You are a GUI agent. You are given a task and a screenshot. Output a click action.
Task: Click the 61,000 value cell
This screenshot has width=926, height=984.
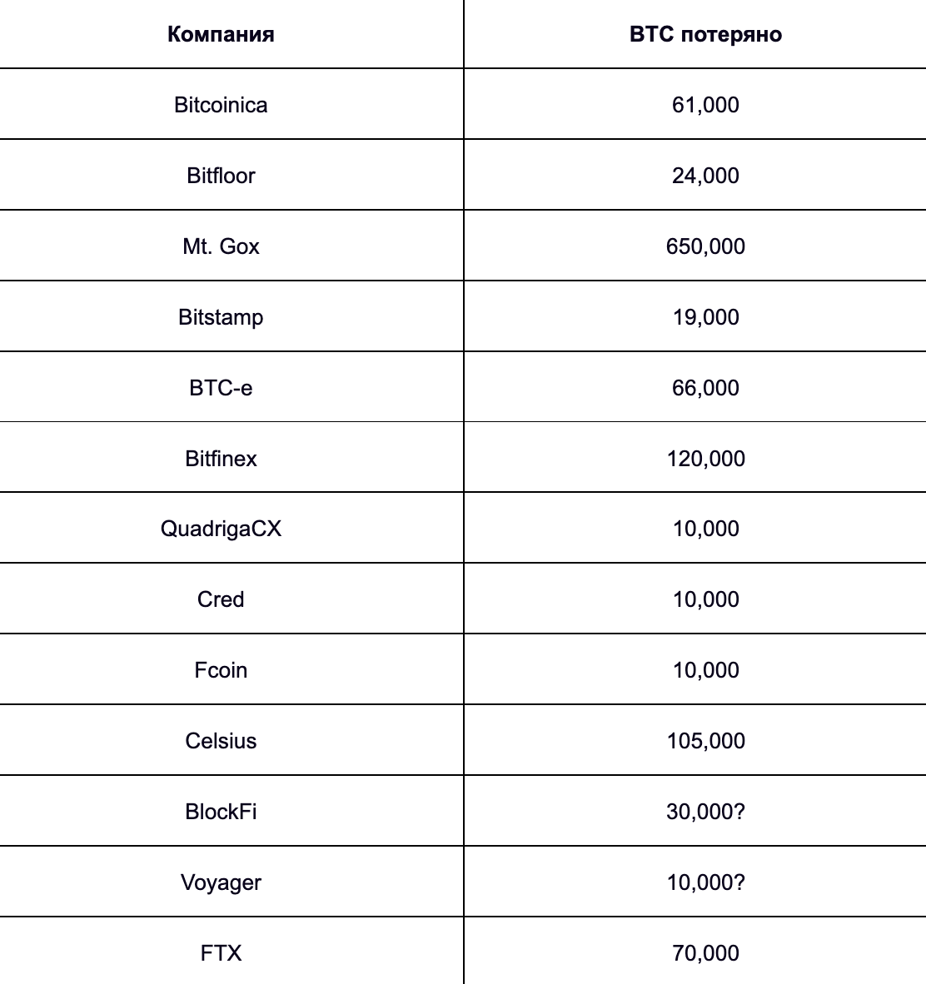click(x=705, y=105)
